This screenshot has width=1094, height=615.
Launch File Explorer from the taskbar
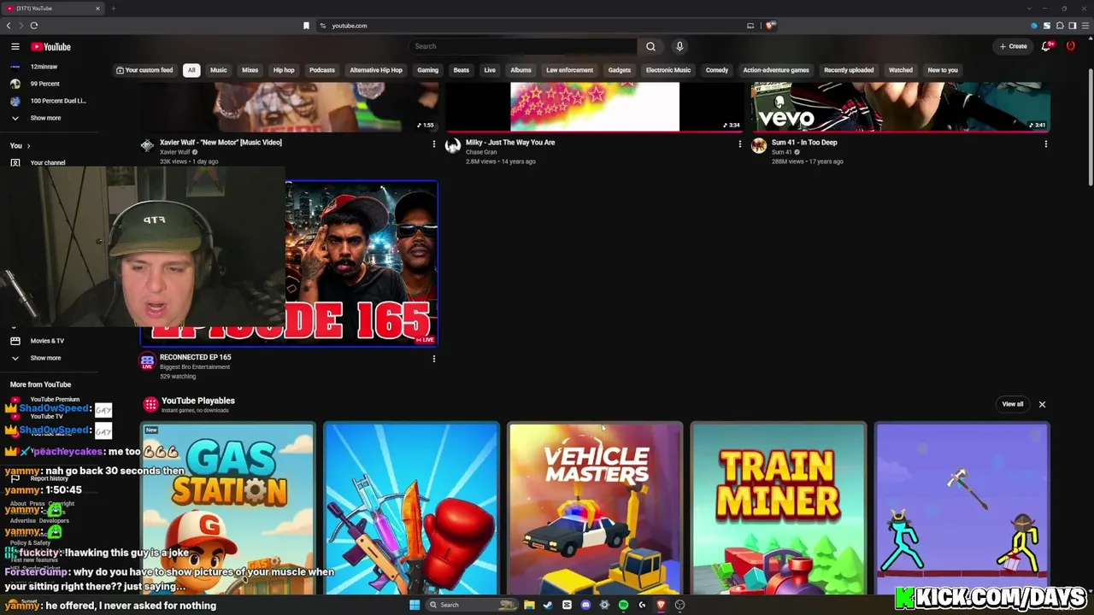tap(529, 605)
